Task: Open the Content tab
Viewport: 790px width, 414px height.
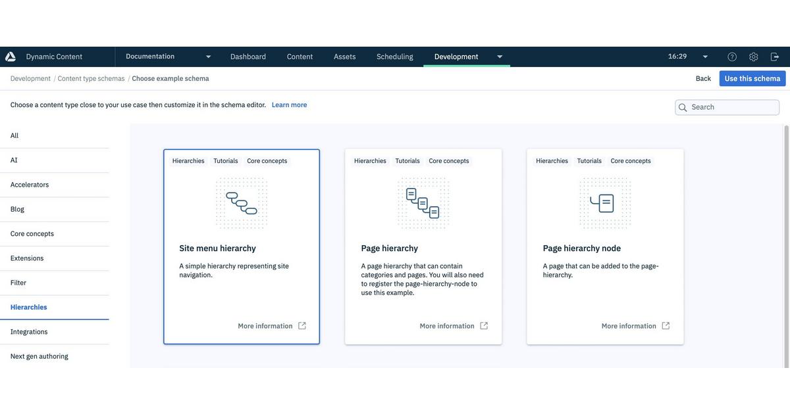Action: pyautogui.click(x=300, y=57)
